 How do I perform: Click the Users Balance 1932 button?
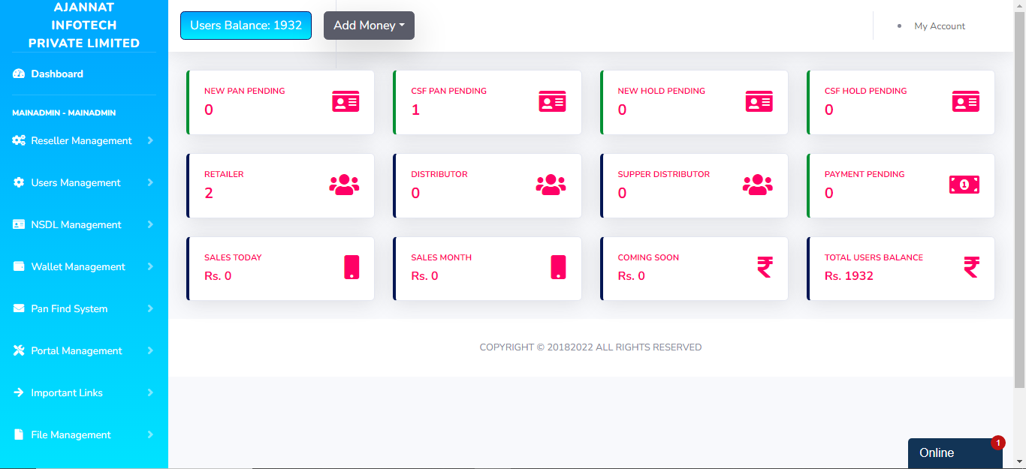pyautogui.click(x=246, y=25)
